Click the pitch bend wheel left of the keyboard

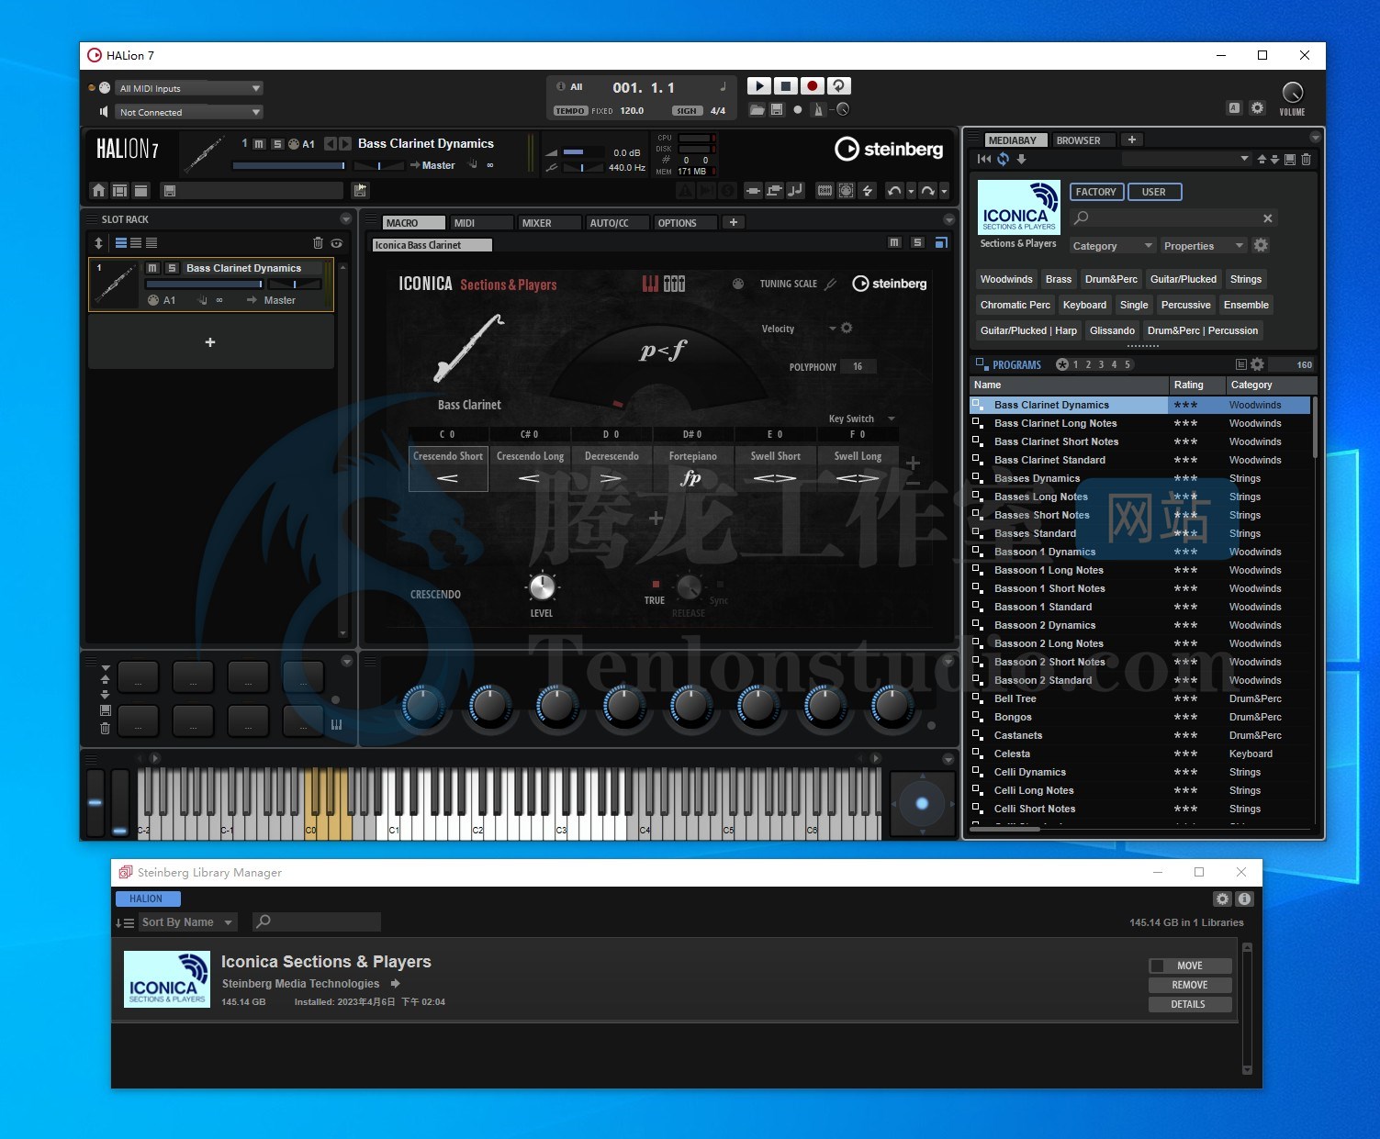pos(95,802)
